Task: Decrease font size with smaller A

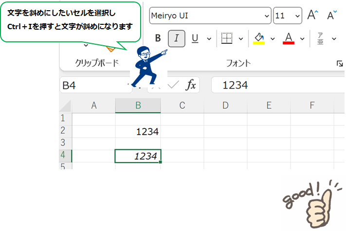Action: click(x=332, y=15)
